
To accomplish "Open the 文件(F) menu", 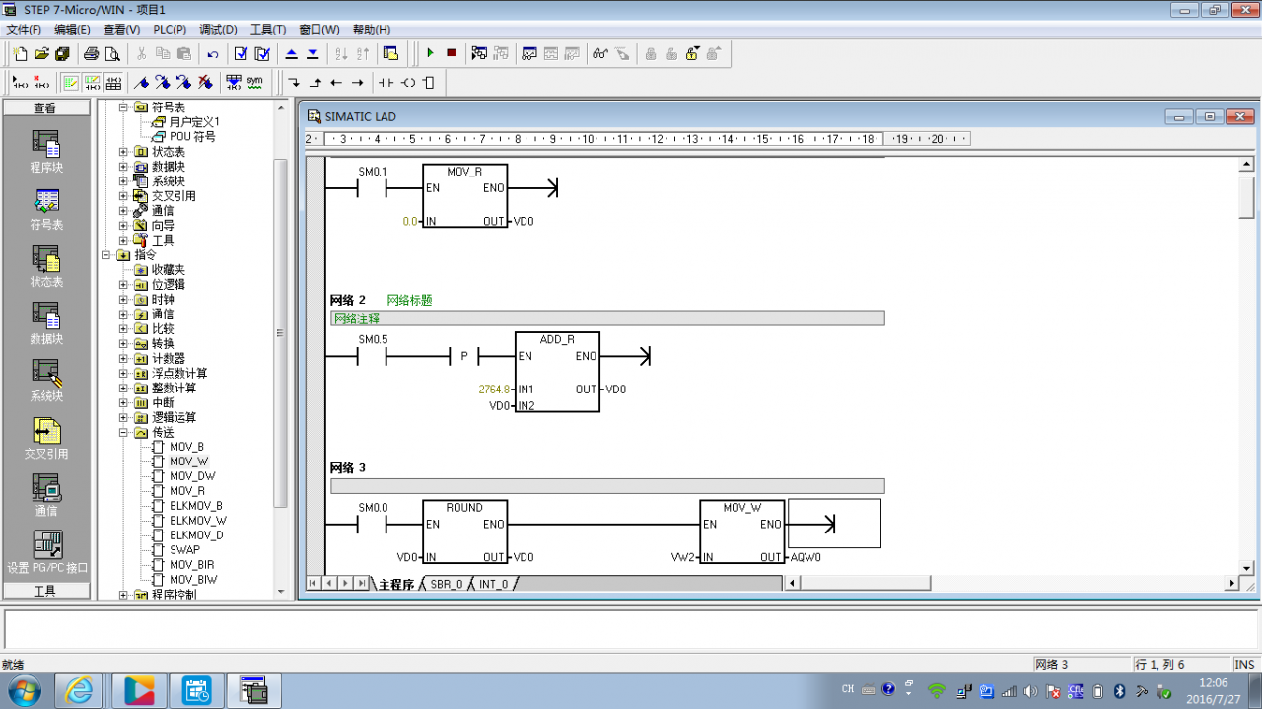I will click(x=24, y=30).
